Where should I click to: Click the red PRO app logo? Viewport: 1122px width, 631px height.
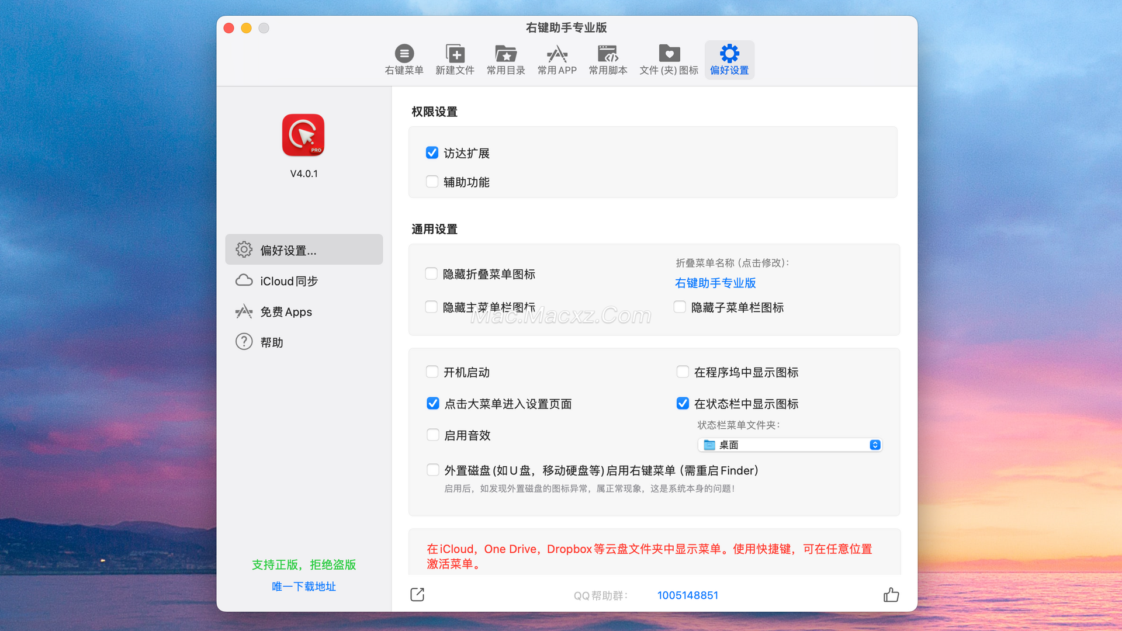point(303,135)
